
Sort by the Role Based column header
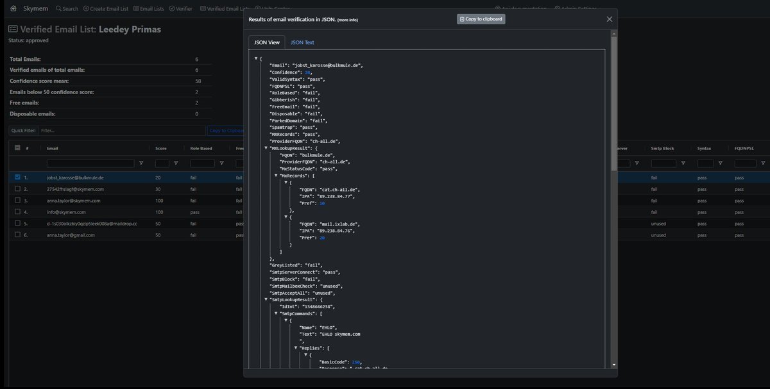point(201,148)
